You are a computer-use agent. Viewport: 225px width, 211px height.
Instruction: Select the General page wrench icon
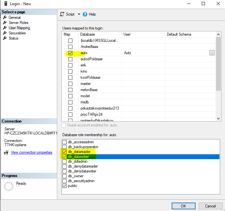coord(5,18)
